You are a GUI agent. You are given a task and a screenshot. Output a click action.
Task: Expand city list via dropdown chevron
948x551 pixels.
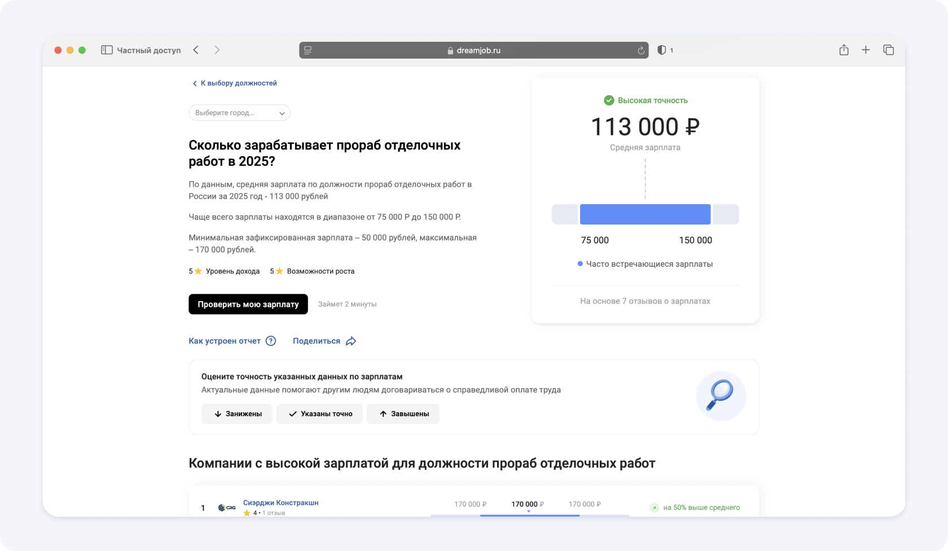click(282, 113)
